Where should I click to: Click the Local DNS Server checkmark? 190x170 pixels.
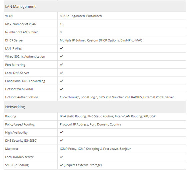[x=61, y=73]
